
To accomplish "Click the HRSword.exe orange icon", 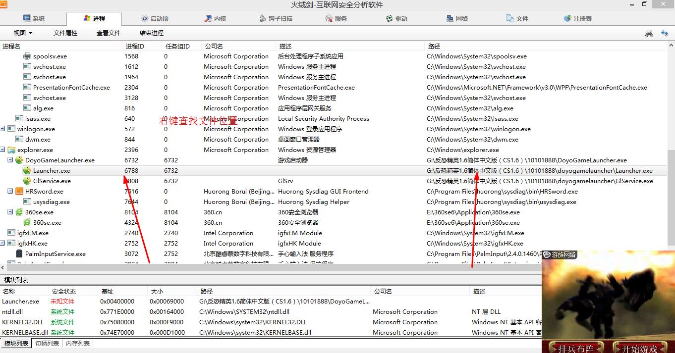I will pyautogui.click(x=19, y=192).
